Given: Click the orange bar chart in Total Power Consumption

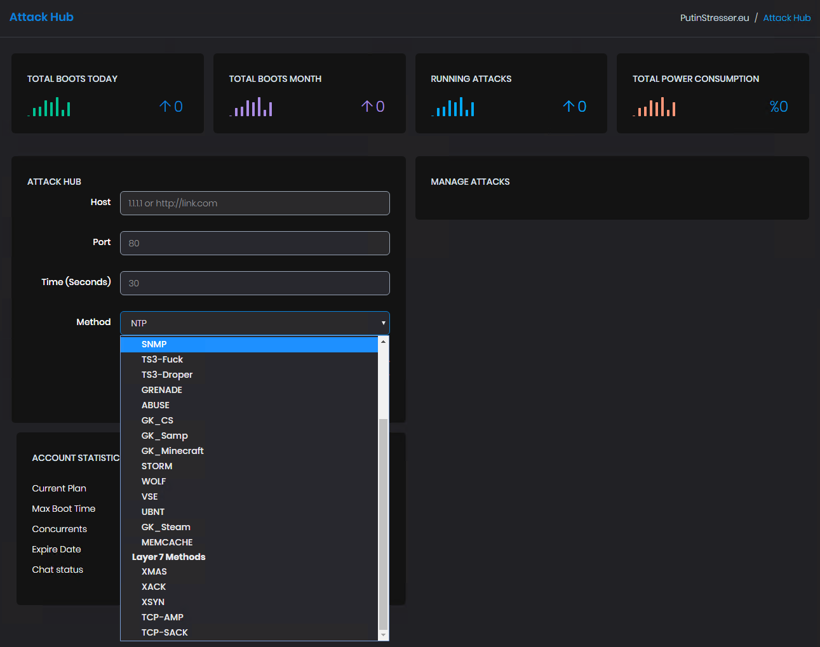Looking at the screenshot, I should (x=654, y=107).
